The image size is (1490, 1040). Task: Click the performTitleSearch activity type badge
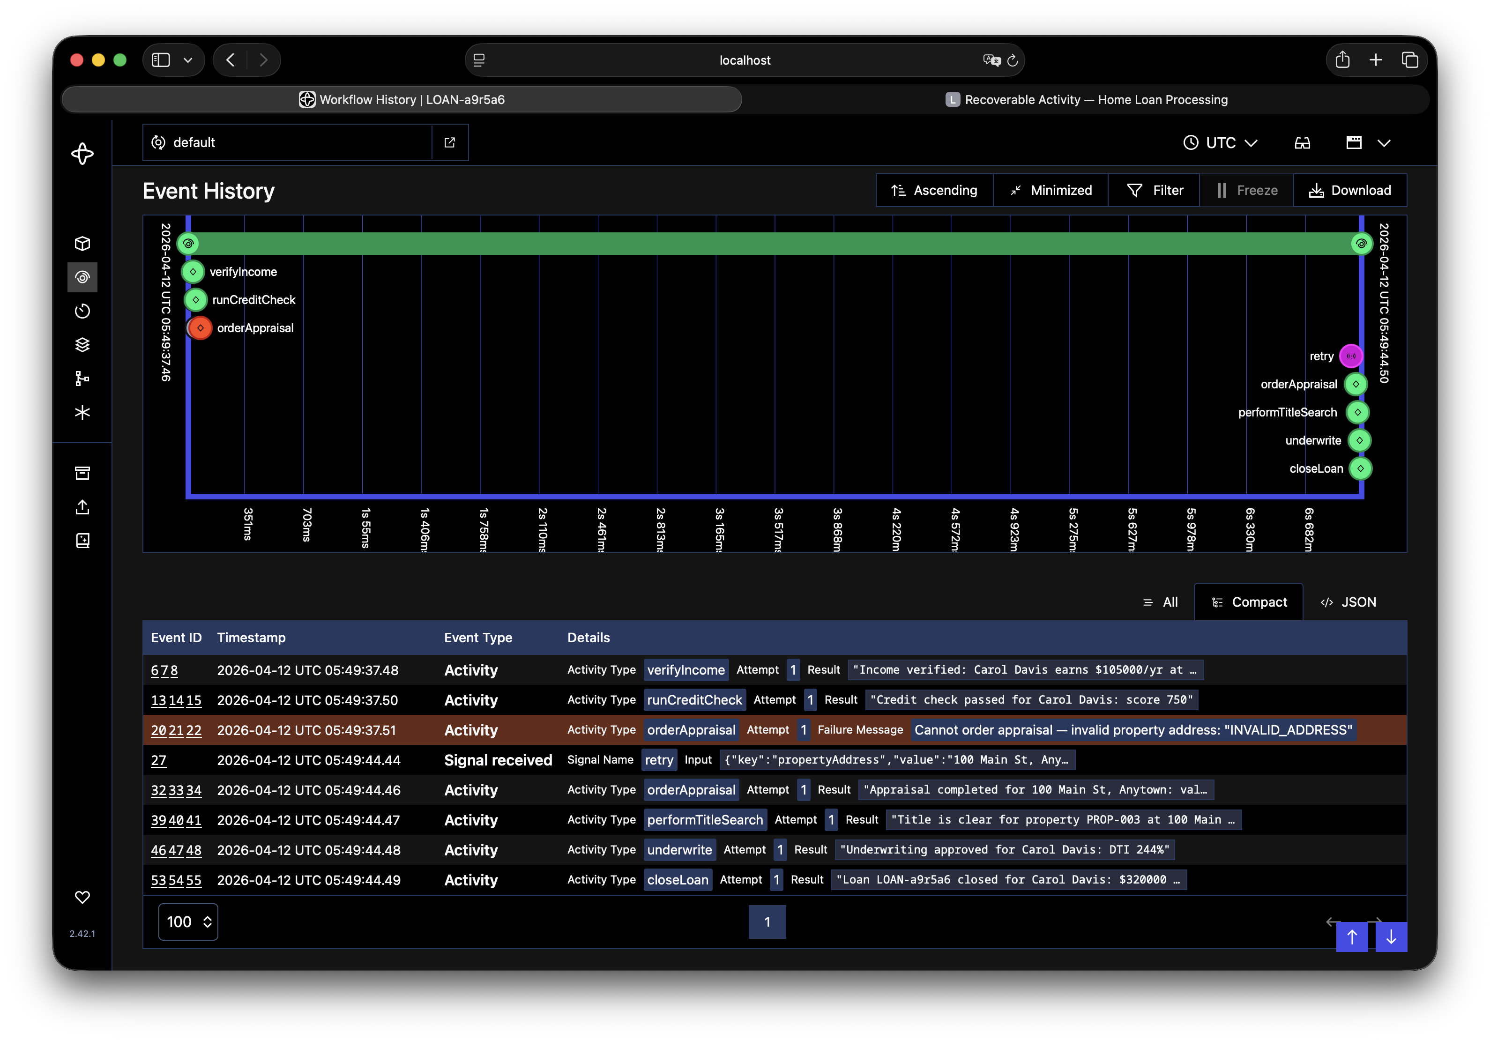[x=705, y=819]
